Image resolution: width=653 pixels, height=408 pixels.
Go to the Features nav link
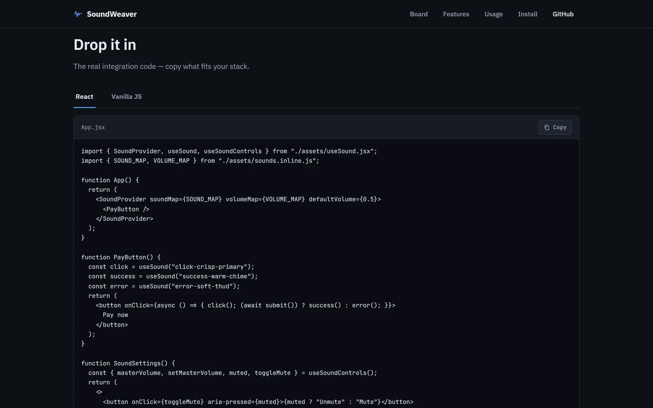click(x=456, y=14)
